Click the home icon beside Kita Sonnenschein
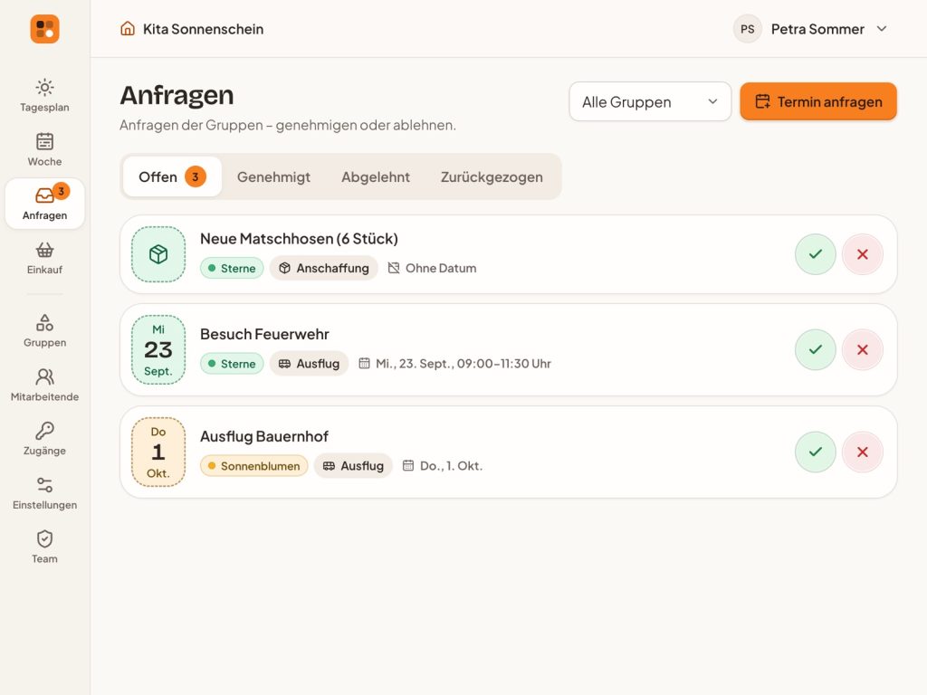927x695 pixels. [127, 28]
